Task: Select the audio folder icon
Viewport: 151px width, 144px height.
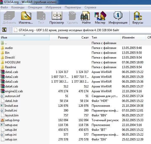Action: [2, 48]
